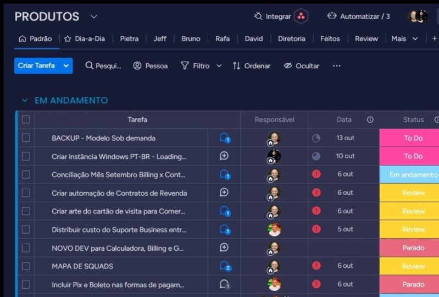The width and height of the screenshot is (439, 297).
Task: Switch to the Jeff tab
Action: coord(160,38)
